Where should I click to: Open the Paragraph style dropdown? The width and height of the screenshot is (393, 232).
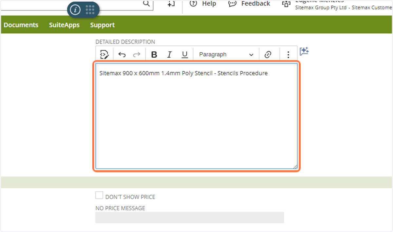[226, 55]
